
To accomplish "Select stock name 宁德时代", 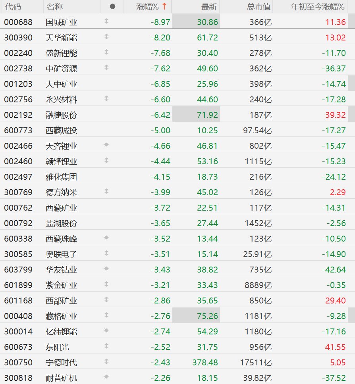I will [x=61, y=363].
